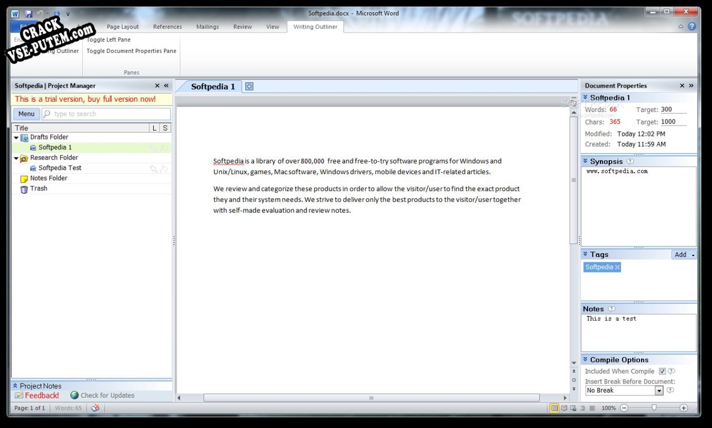Click the proofing errors icon in status bar

(x=95, y=408)
